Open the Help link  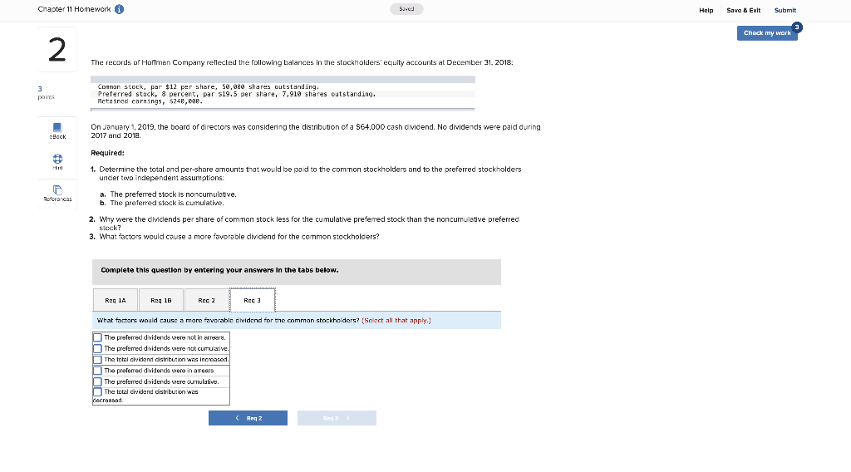tap(706, 10)
